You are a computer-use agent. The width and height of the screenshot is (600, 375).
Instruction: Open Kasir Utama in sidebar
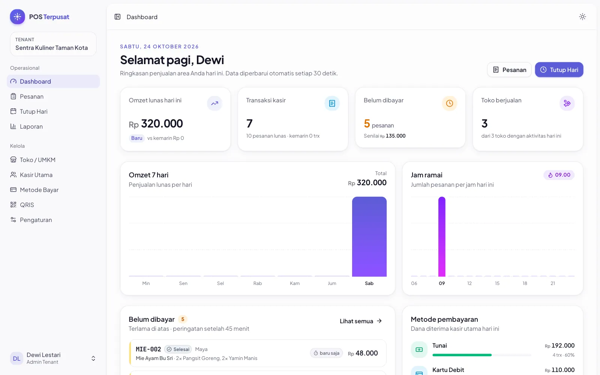[x=53, y=175]
